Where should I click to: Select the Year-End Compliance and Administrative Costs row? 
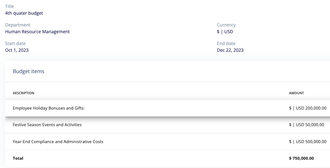click(167, 142)
